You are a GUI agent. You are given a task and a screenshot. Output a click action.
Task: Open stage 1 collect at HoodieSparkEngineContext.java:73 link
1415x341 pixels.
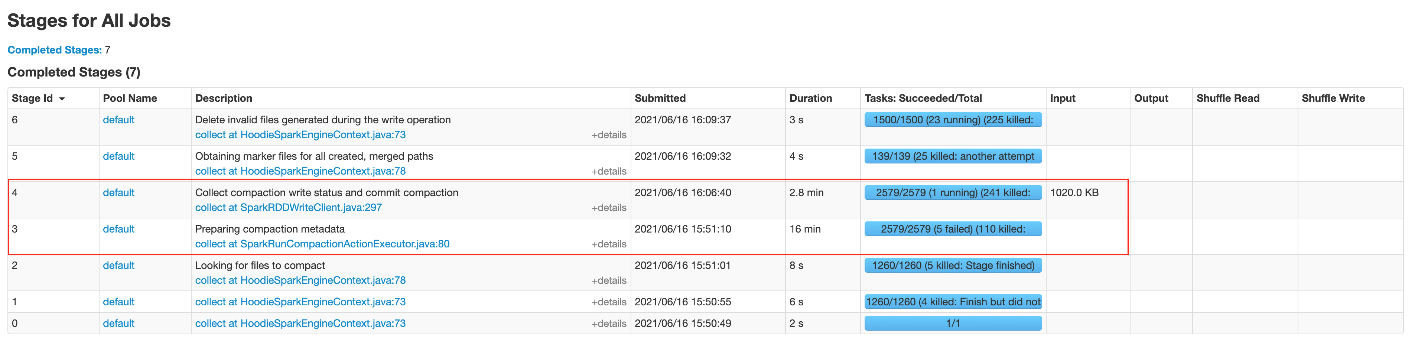(300, 302)
